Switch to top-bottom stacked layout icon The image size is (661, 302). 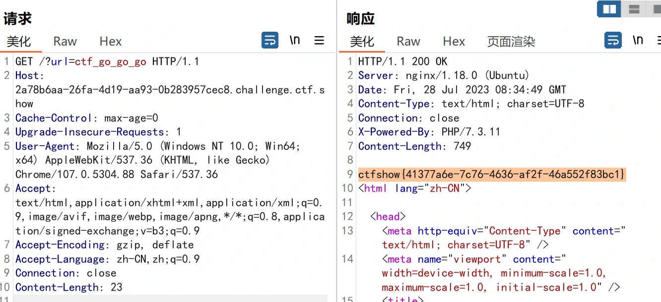point(634,9)
